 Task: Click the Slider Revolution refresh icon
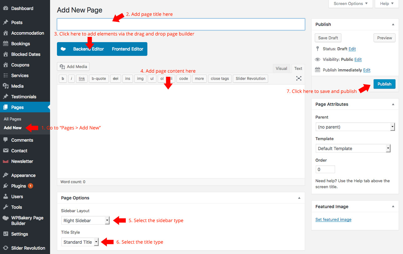5,248
